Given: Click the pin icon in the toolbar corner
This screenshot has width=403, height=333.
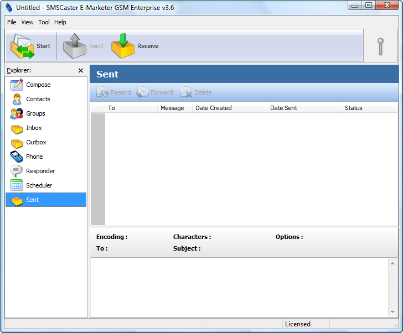Looking at the screenshot, I should pos(381,46).
